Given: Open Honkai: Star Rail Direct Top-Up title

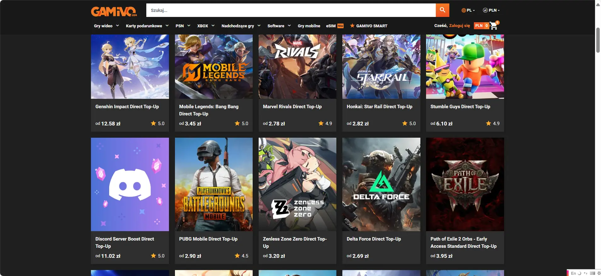Looking at the screenshot, I should pos(379,107).
